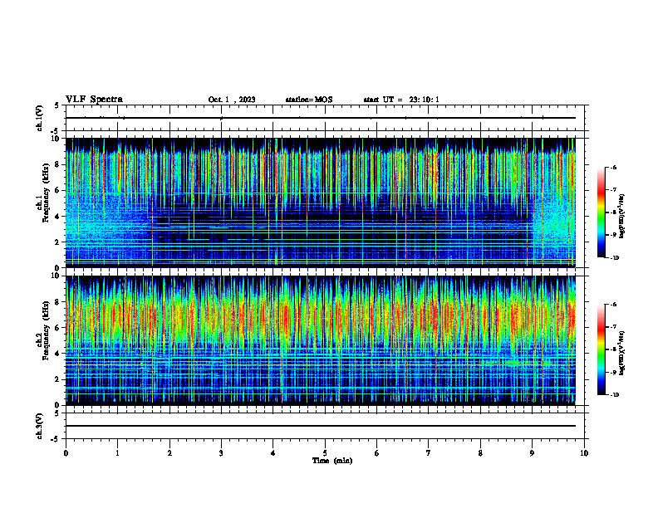
Task: Click the "start UT = 23:10:1" text
Action: click(x=401, y=100)
